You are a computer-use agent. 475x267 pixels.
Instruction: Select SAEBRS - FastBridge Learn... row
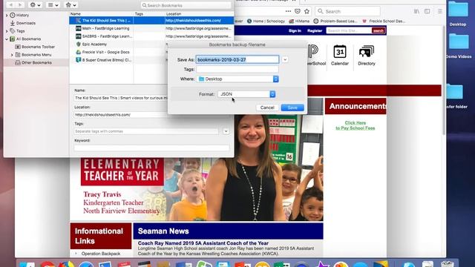tap(151, 36)
